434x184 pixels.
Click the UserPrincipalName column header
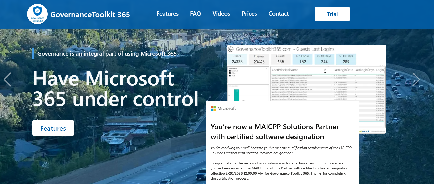(x=285, y=70)
